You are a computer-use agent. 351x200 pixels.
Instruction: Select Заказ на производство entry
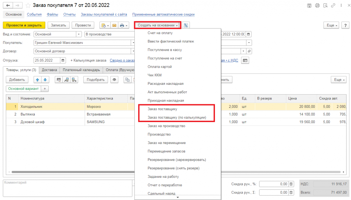[166, 126]
